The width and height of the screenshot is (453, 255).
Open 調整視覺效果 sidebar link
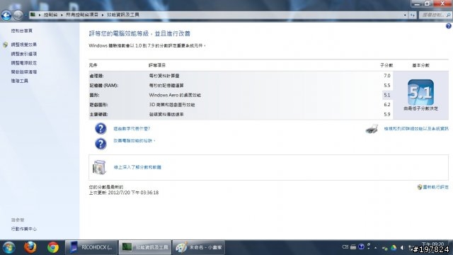(x=23, y=45)
